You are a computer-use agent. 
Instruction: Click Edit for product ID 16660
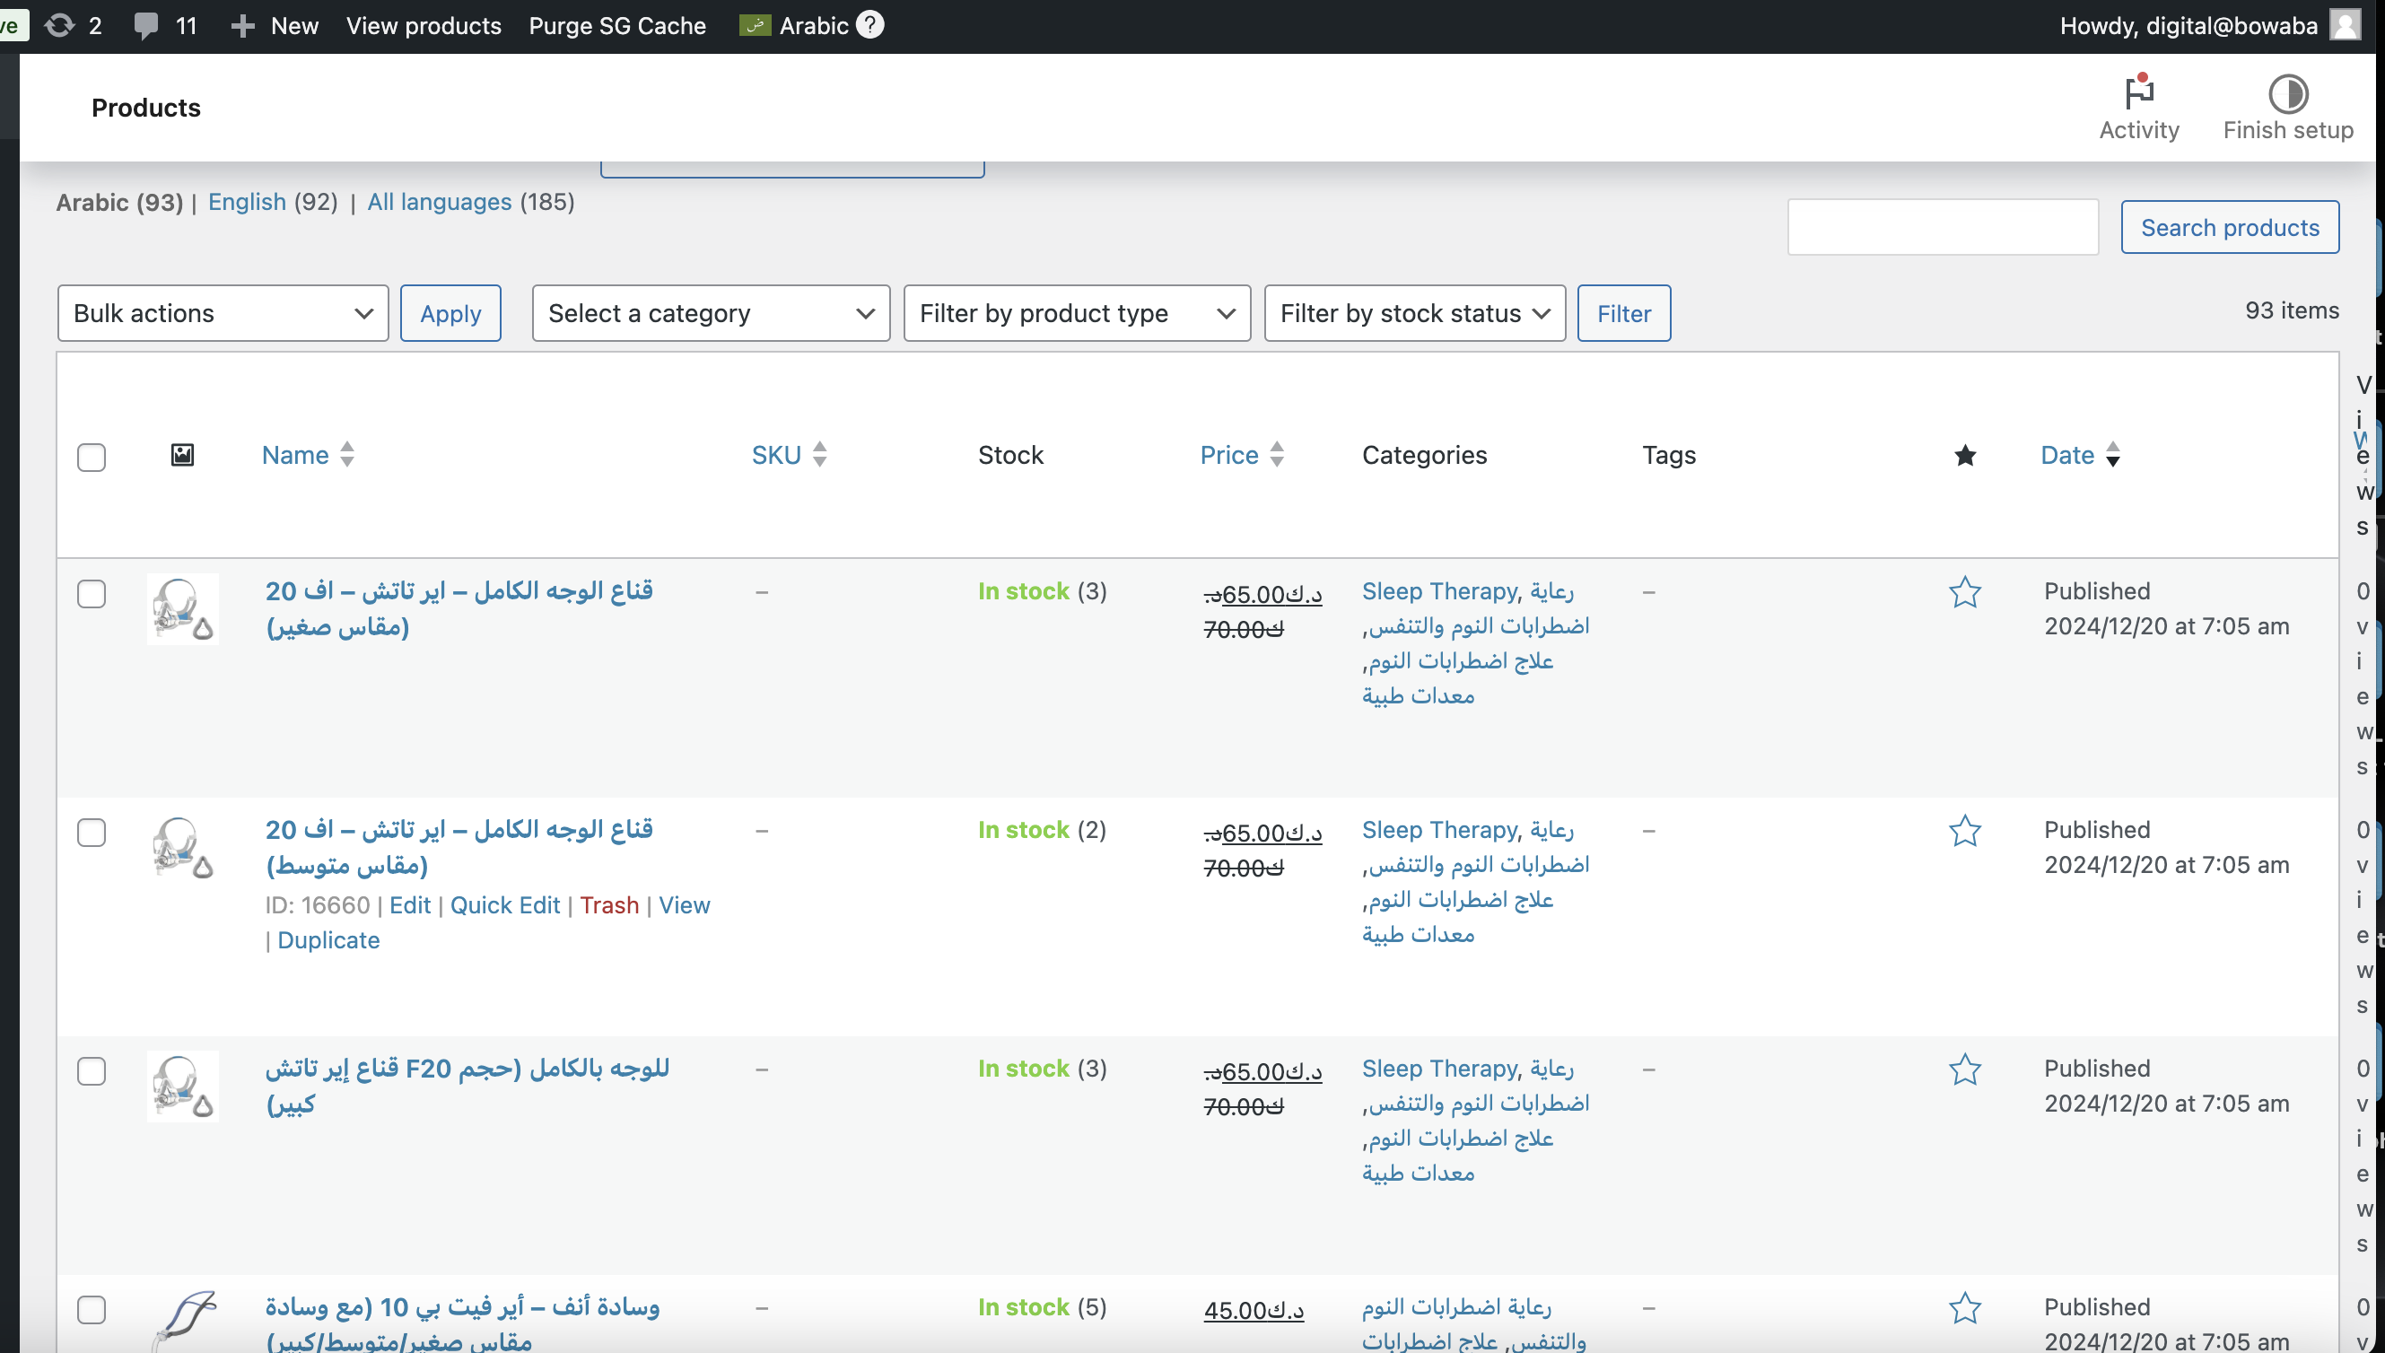pyautogui.click(x=410, y=905)
